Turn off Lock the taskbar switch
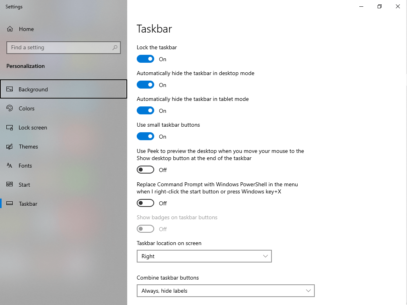The height and width of the screenshot is (305, 407). pyautogui.click(x=145, y=59)
